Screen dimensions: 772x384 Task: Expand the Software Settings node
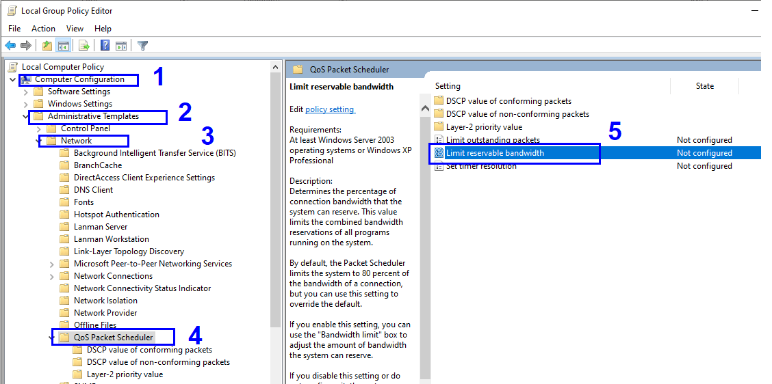(x=25, y=92)
